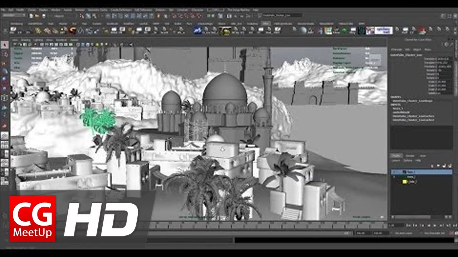Viewport: 458px width, 257px height.
Task: Click the object name field in status line
Action: (x=282, y=16)
